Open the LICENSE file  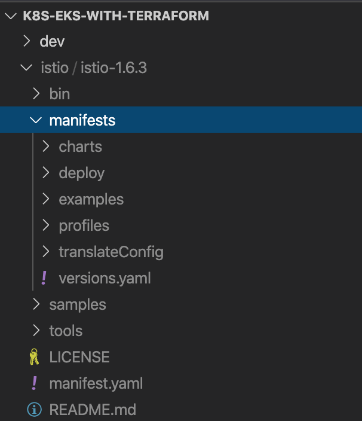79,357
